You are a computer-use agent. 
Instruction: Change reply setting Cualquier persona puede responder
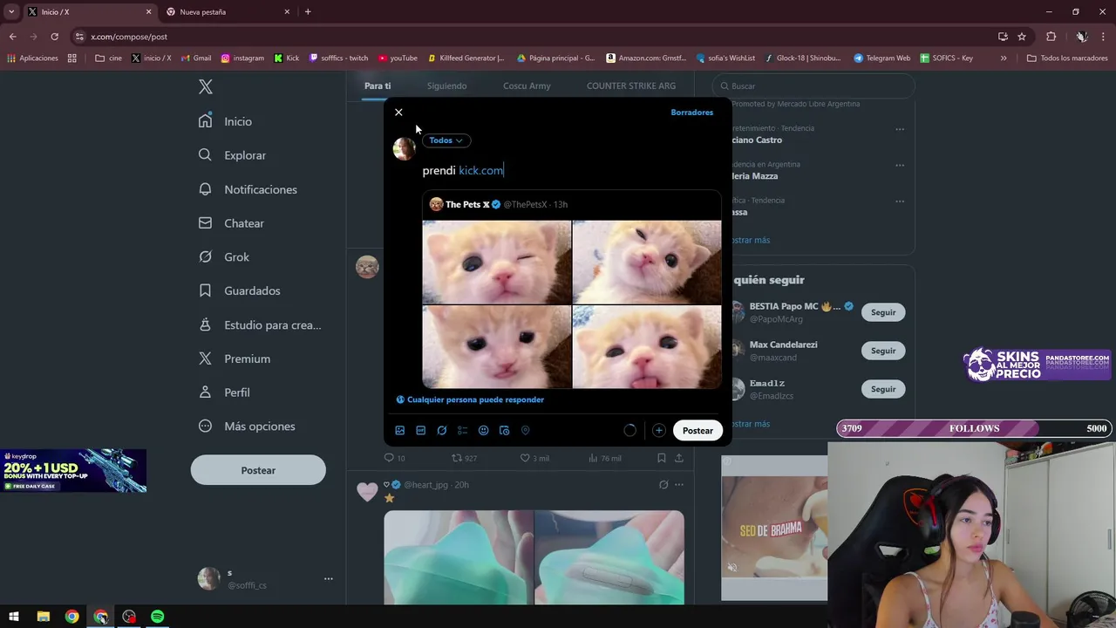[471, 399]
